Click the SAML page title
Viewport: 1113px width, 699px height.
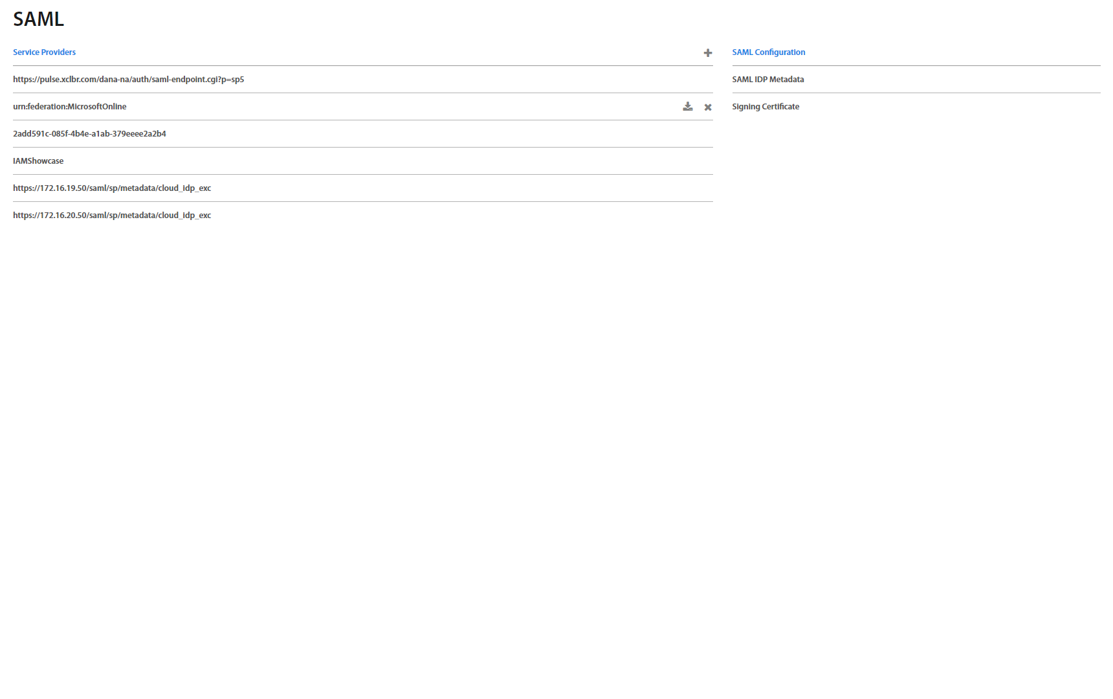click(x=38, y=19)
